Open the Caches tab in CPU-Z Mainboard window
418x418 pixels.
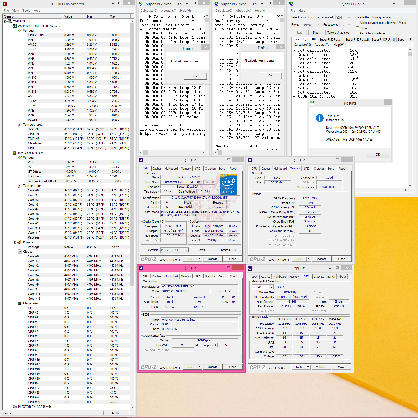tap(157, 276)
